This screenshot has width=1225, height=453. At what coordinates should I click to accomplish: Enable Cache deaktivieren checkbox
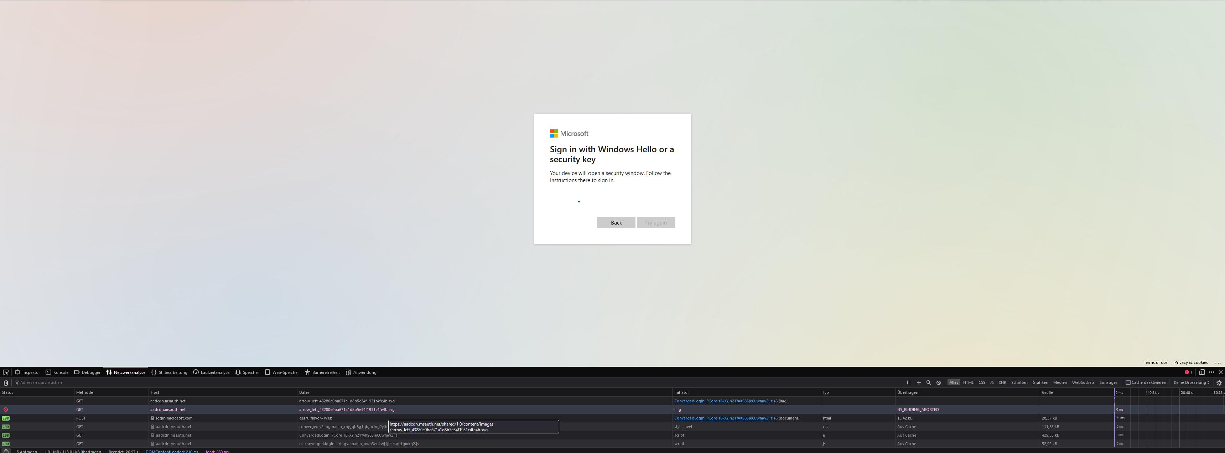(x=1127, y=382)
